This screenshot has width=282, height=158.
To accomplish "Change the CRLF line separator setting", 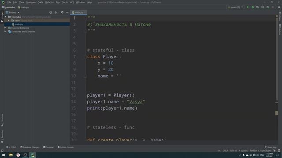I will [225, 151].
